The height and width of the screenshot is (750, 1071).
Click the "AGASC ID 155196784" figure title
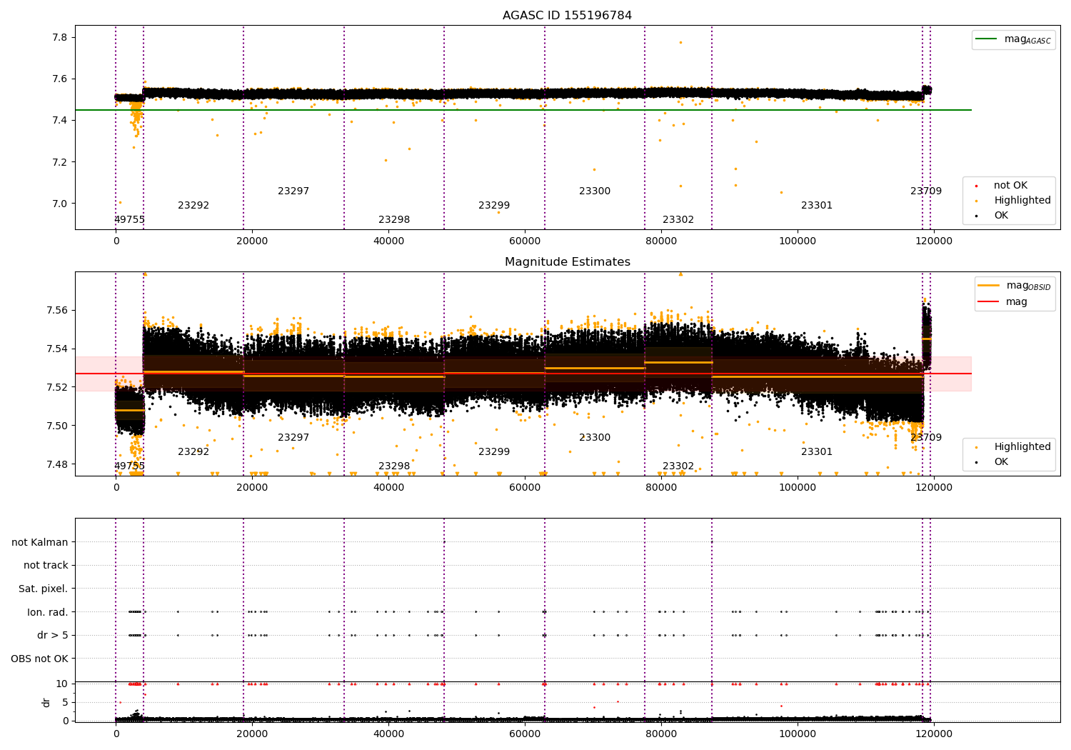567,16
